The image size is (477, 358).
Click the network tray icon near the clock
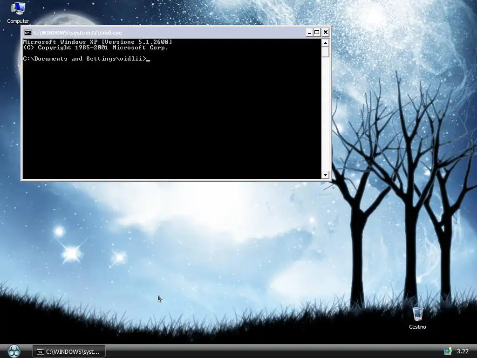tap(448, 351)
